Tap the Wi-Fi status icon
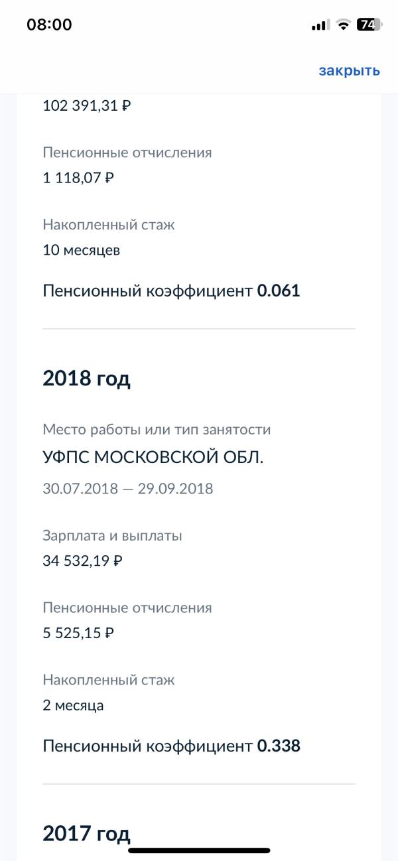The width and height of the screenshot is (398, 861). 343,25
